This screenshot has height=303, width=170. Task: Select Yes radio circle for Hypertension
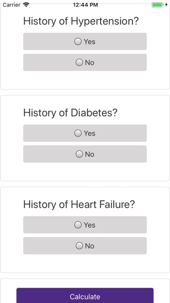point(78,41)
